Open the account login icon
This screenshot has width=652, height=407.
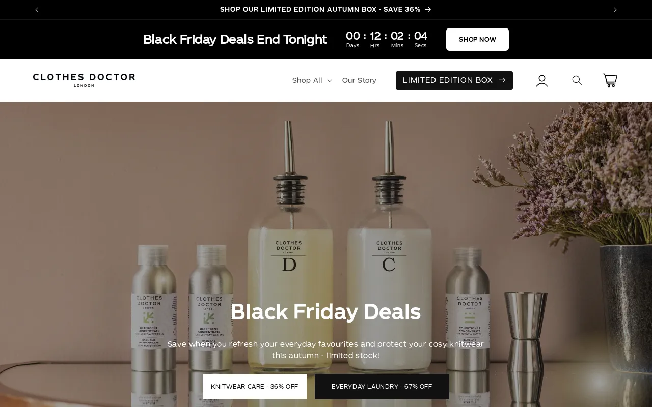[542, 80]
